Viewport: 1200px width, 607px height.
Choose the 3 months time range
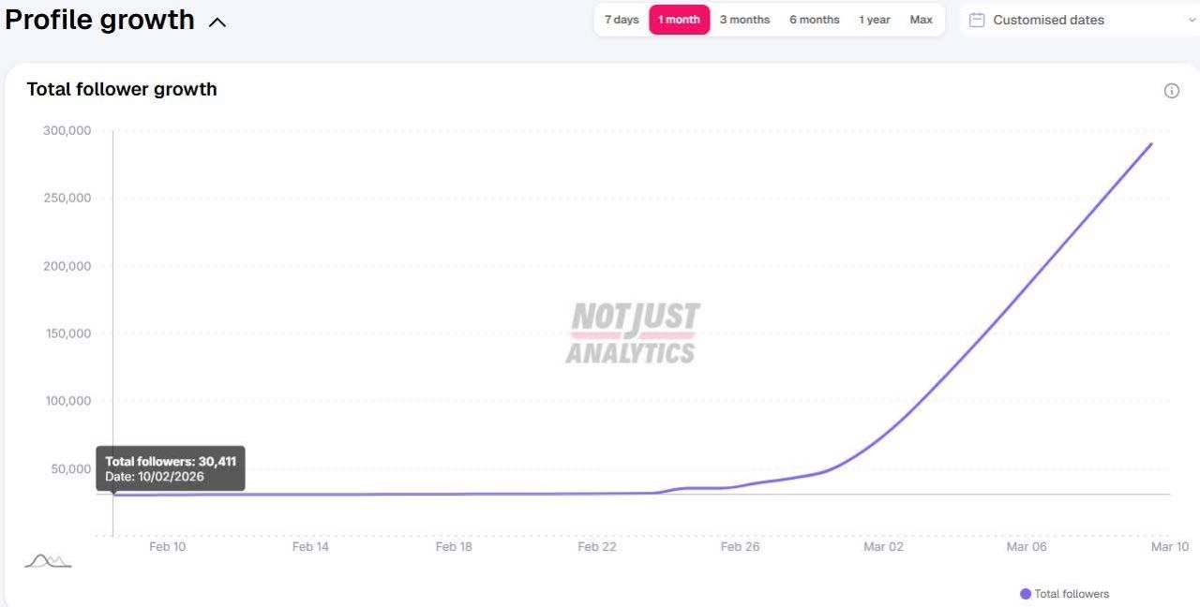click(744, 20)
